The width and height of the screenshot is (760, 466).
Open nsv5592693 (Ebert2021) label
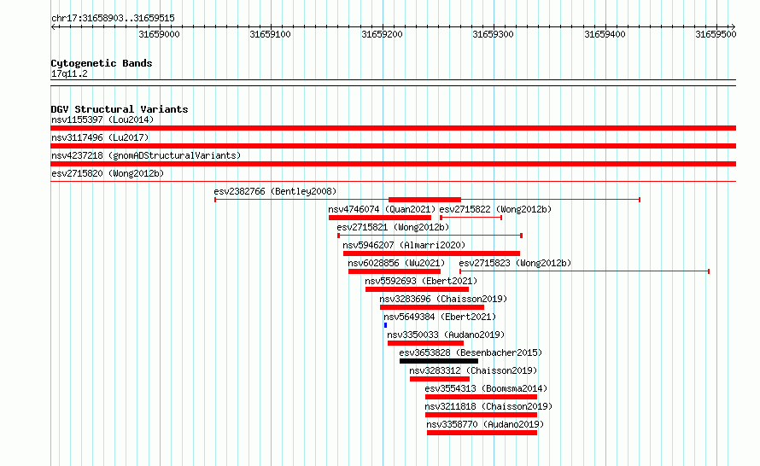click(421, 281)
